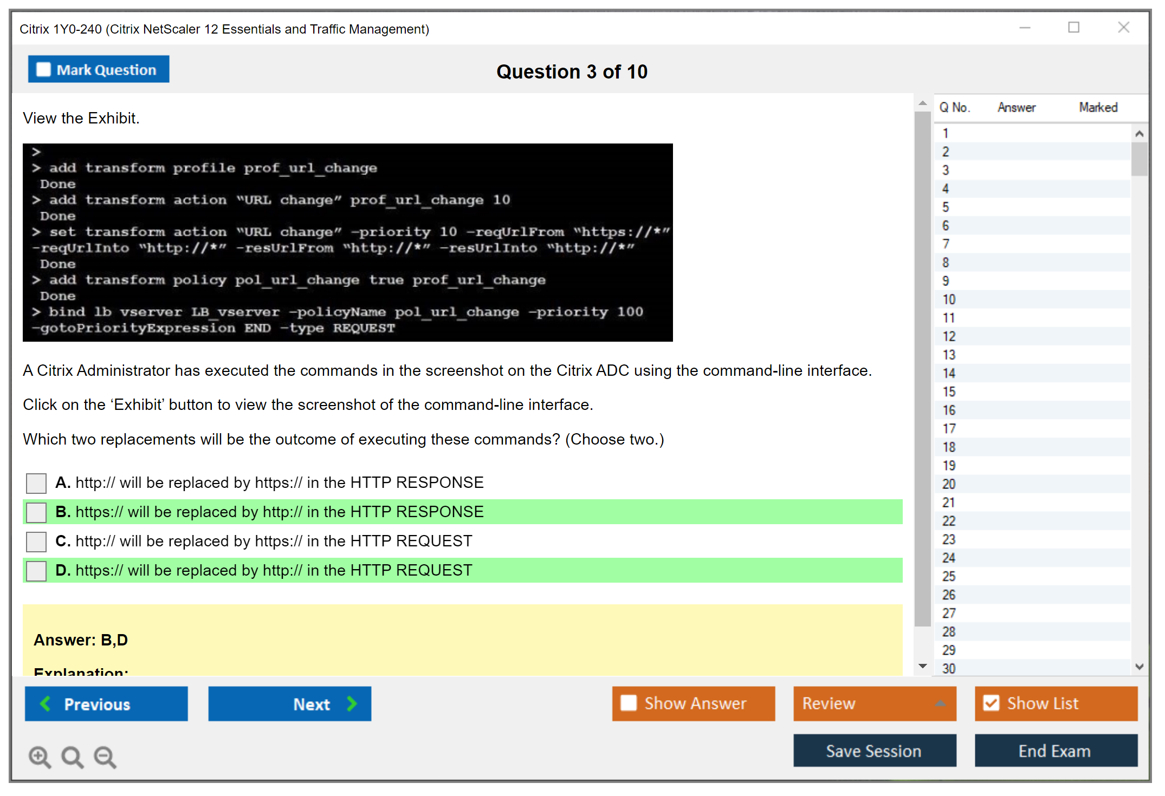
Task: Toggle the Show List checkbox
Action: point(991,703)
